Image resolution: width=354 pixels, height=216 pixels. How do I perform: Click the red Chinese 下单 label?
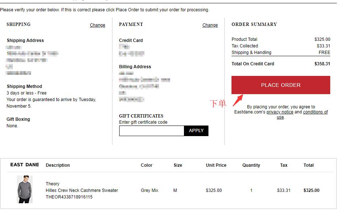pyautogui.click(x=218, y=104)
